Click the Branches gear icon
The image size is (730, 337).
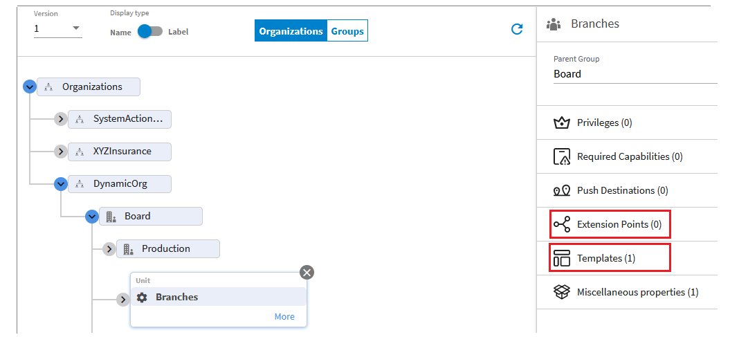coord(142,297)
